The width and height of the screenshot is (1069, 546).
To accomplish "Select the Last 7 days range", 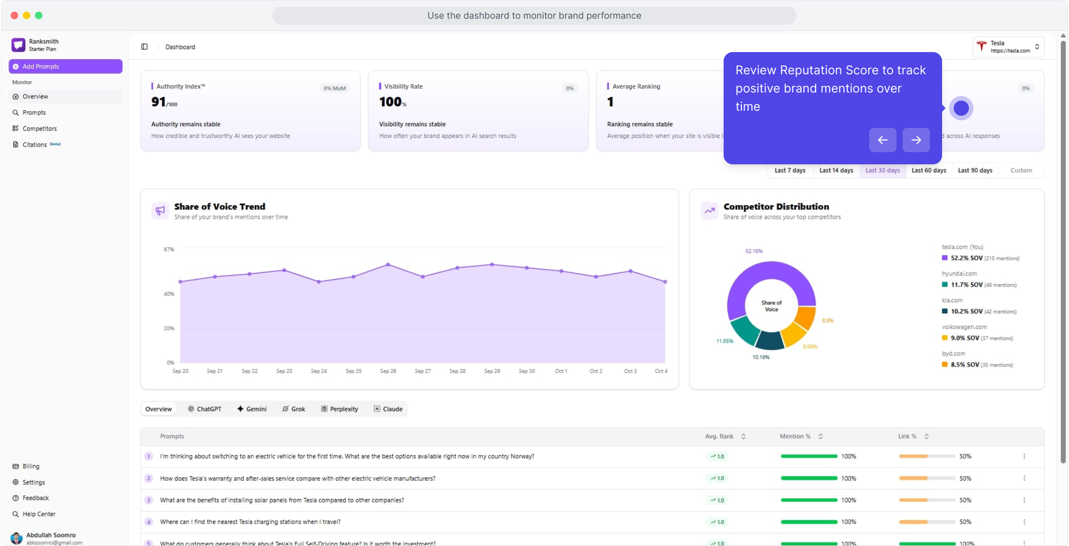I will tap(790, 170).
